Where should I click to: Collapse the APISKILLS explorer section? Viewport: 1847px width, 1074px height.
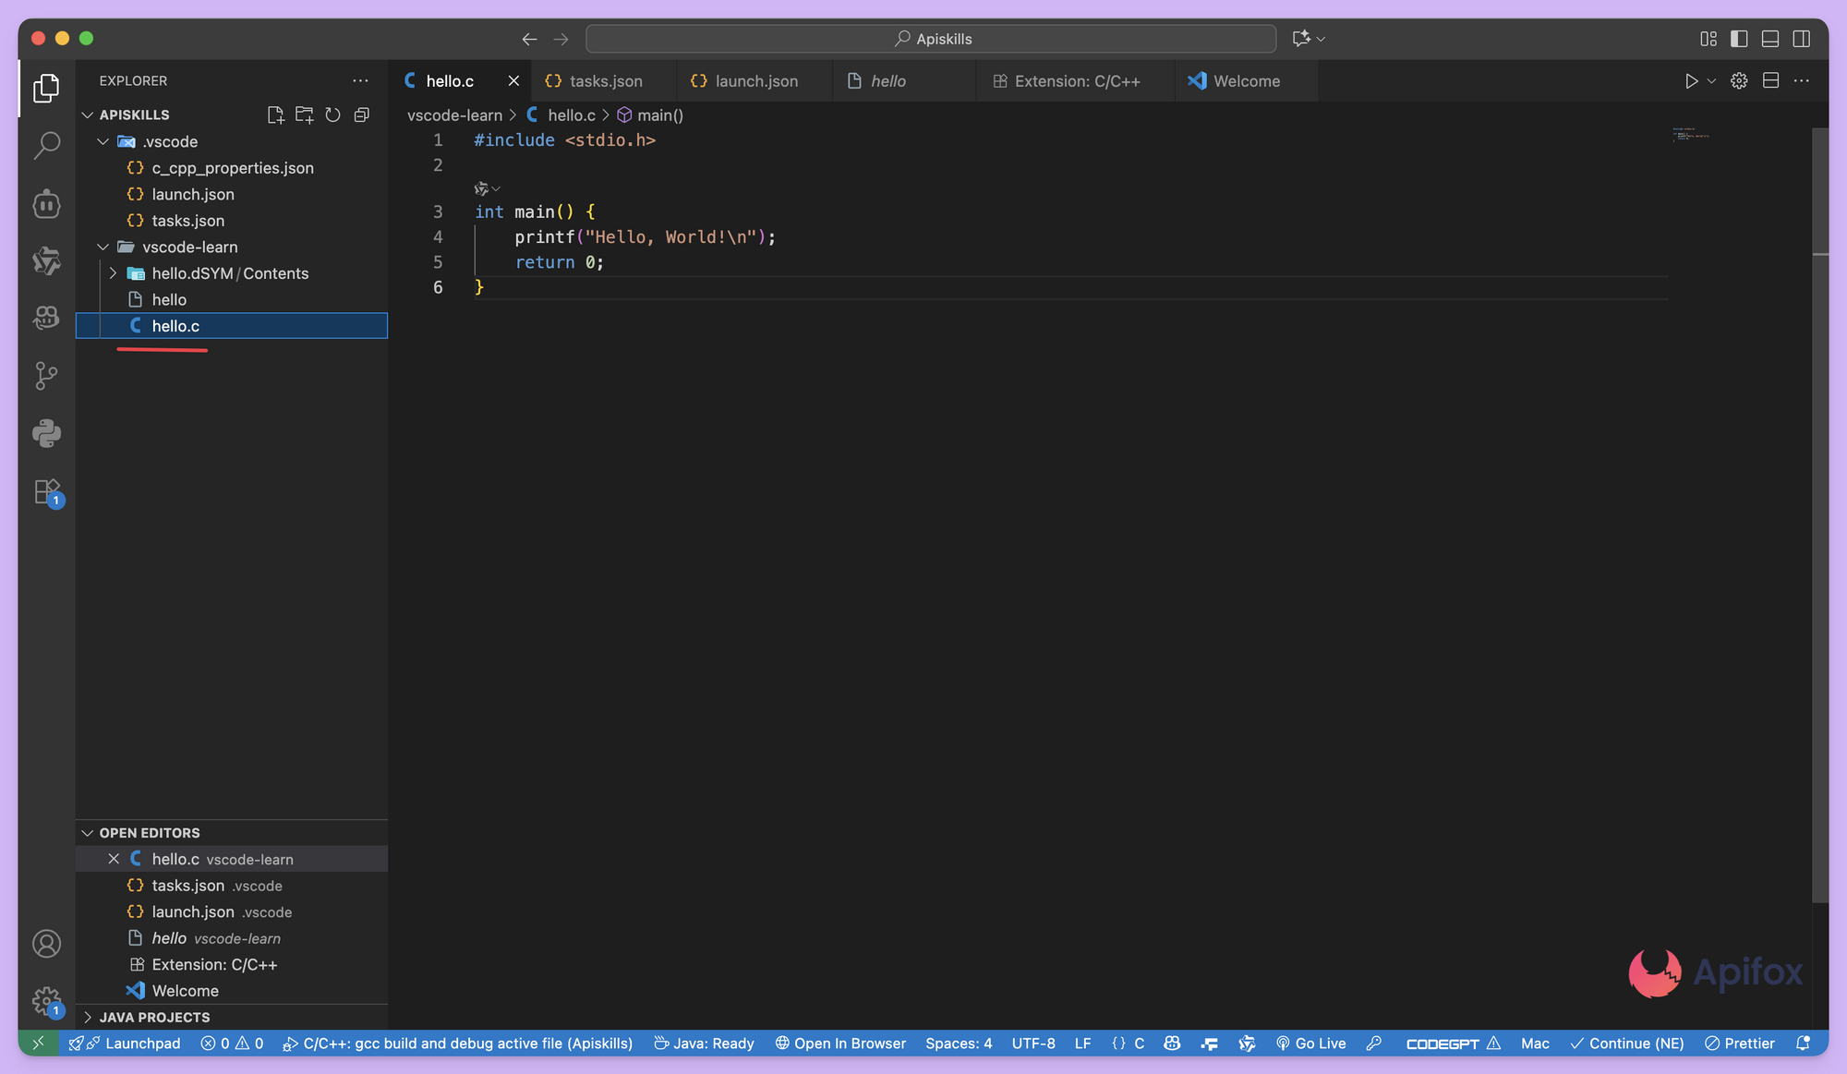point(87,115)
